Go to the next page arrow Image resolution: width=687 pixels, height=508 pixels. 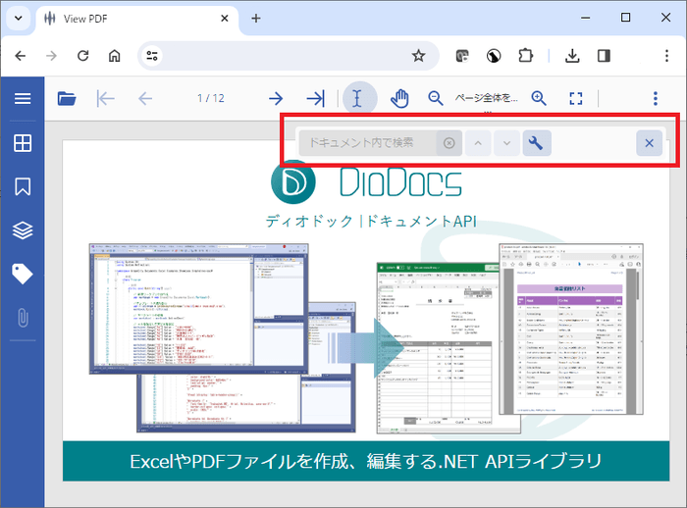point(276,98)
